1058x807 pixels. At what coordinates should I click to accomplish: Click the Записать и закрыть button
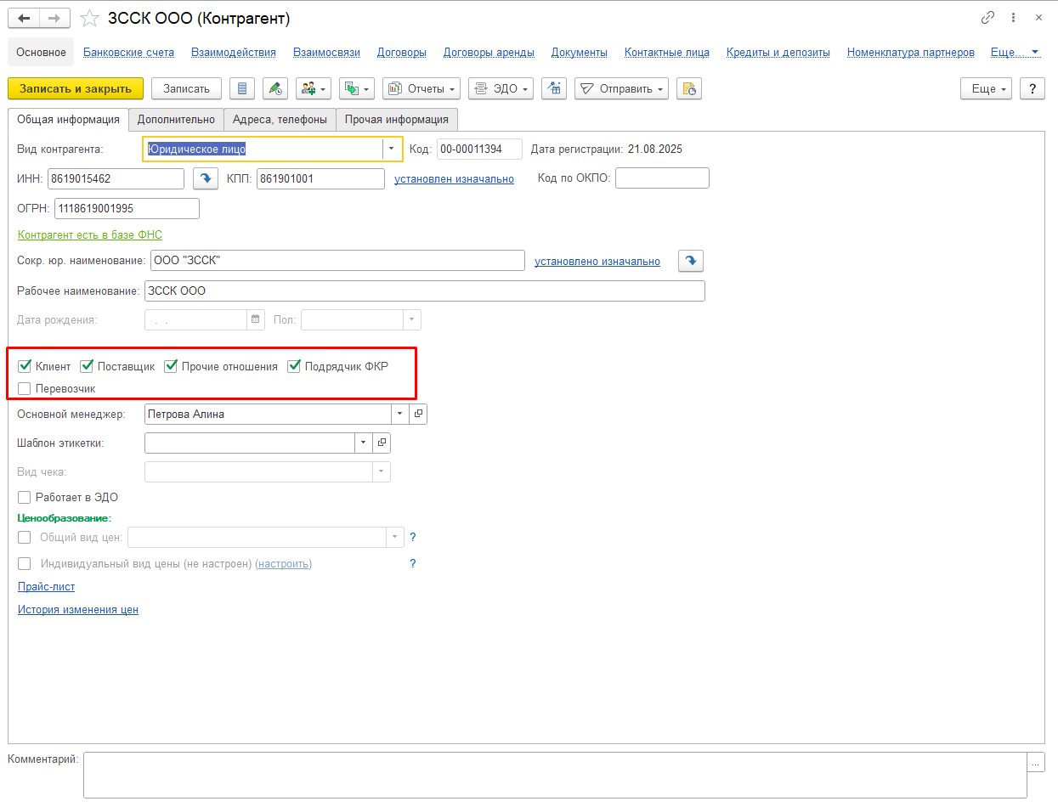[x=76, y=88]
